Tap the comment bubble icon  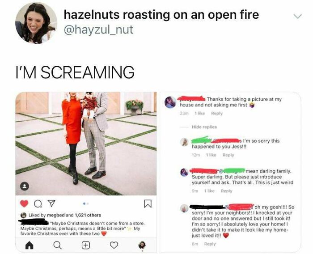click(x=38, y=204)
